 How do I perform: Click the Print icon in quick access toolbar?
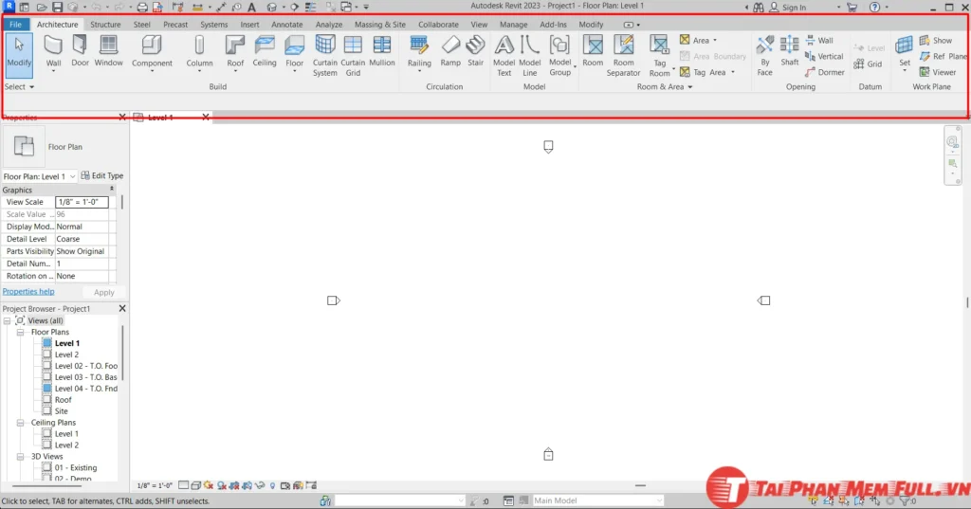click(x=142, y=8)
